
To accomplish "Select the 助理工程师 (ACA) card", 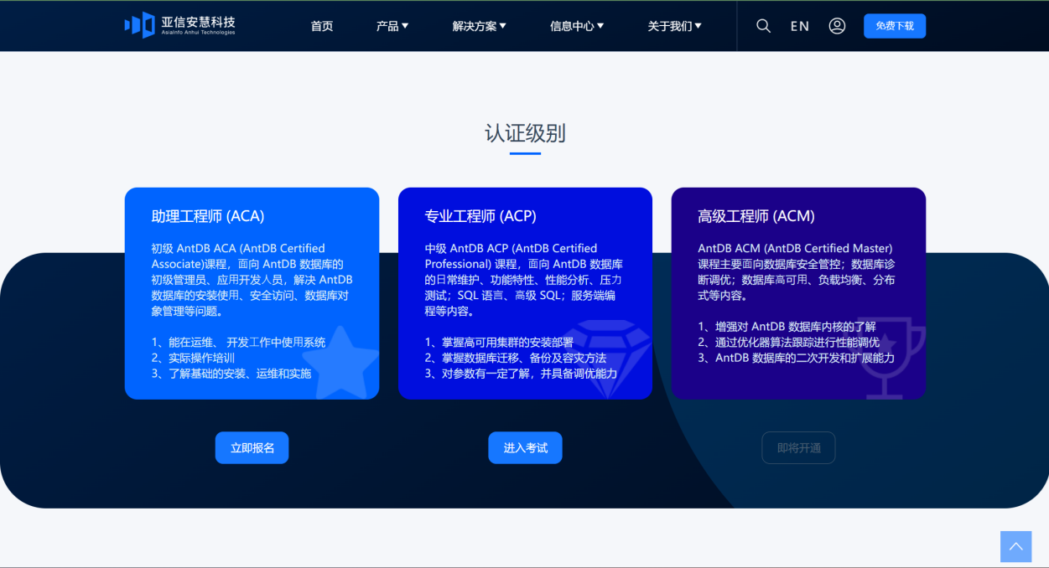I will pyautogui.click(x=252, y=293).
